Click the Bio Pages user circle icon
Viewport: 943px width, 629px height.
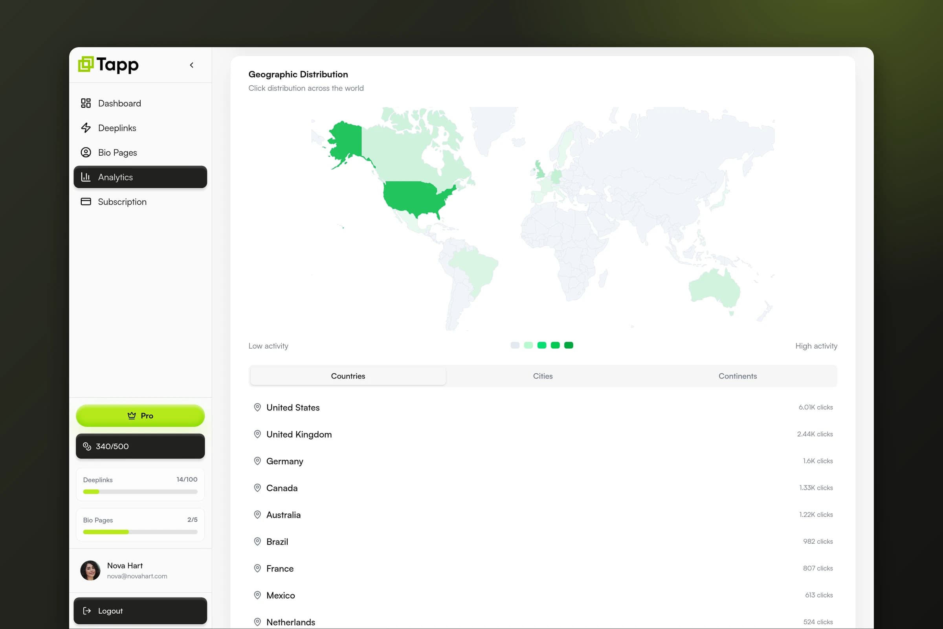point(86,153)
